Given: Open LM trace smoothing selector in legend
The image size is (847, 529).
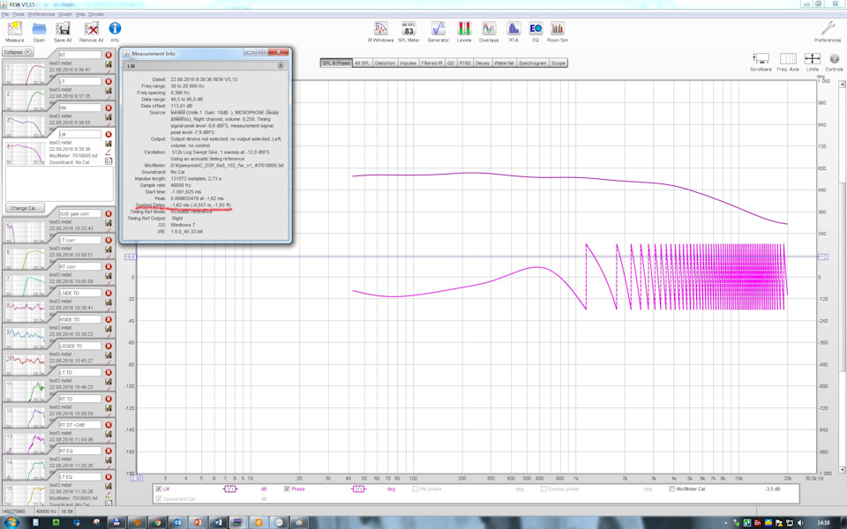Looking at the screenshot, I should click(230, 489).
